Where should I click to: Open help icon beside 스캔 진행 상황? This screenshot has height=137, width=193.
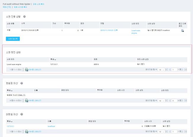click(24, 16)
